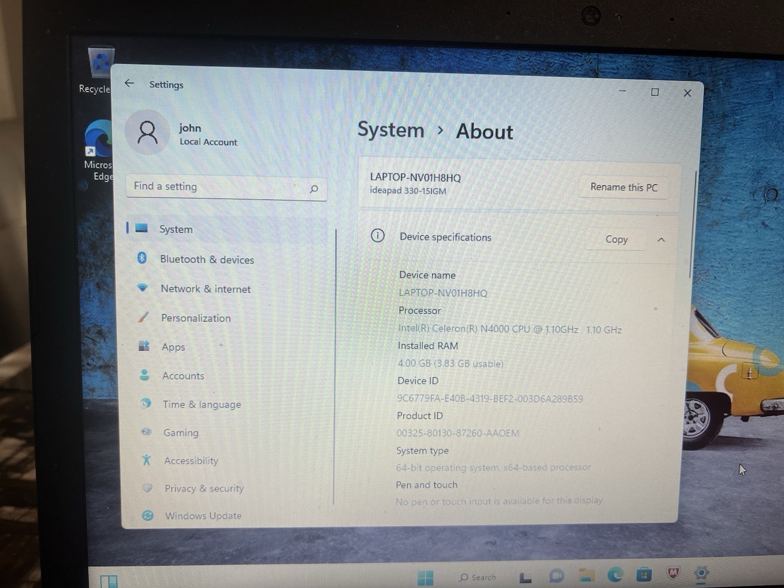Click the Rename this PC button
The width and height of the screenshot is (784, 588).
[623, 187]
